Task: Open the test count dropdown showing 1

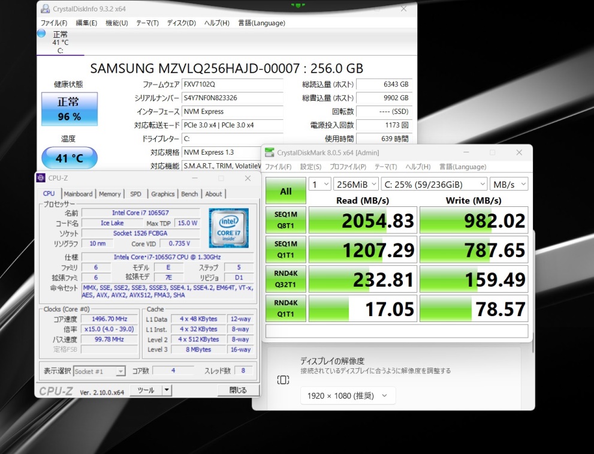Action: (320, 185)
